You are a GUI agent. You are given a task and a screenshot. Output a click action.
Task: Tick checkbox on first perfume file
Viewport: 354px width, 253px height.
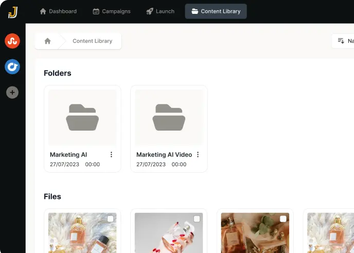point(111,219)
